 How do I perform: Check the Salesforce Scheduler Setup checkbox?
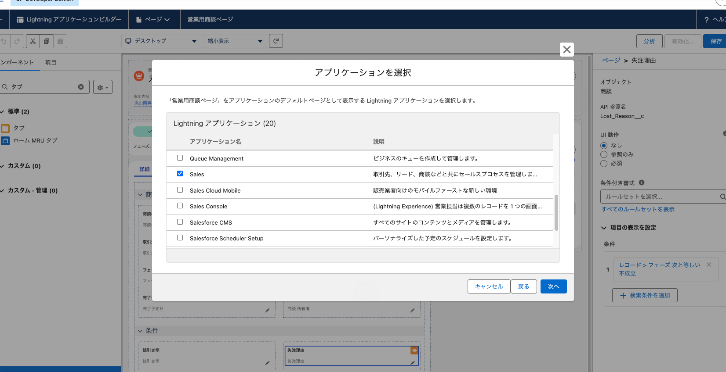180,238
